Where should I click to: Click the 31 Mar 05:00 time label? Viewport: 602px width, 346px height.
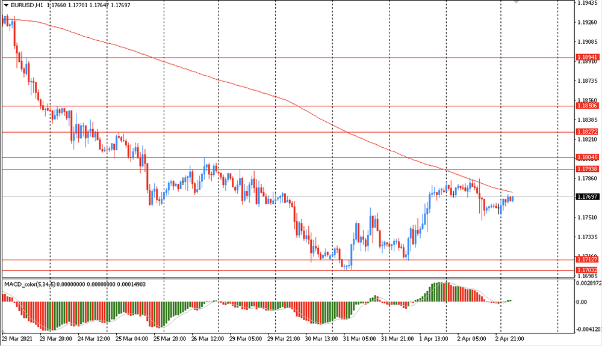359,339
